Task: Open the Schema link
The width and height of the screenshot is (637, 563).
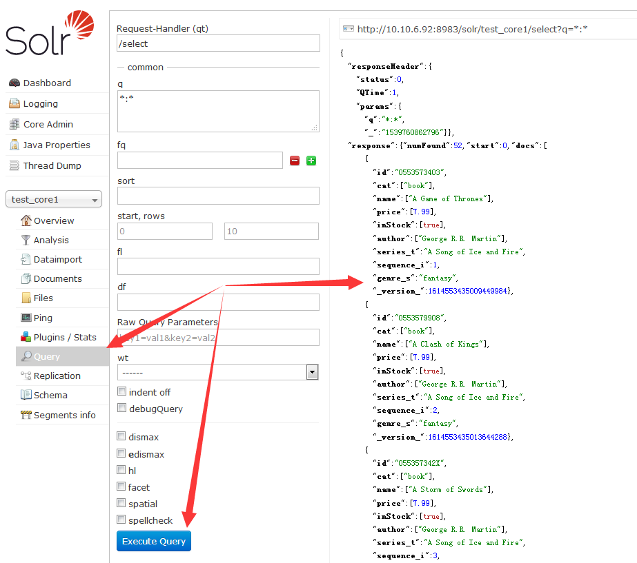Action: [x=50, y=395]
